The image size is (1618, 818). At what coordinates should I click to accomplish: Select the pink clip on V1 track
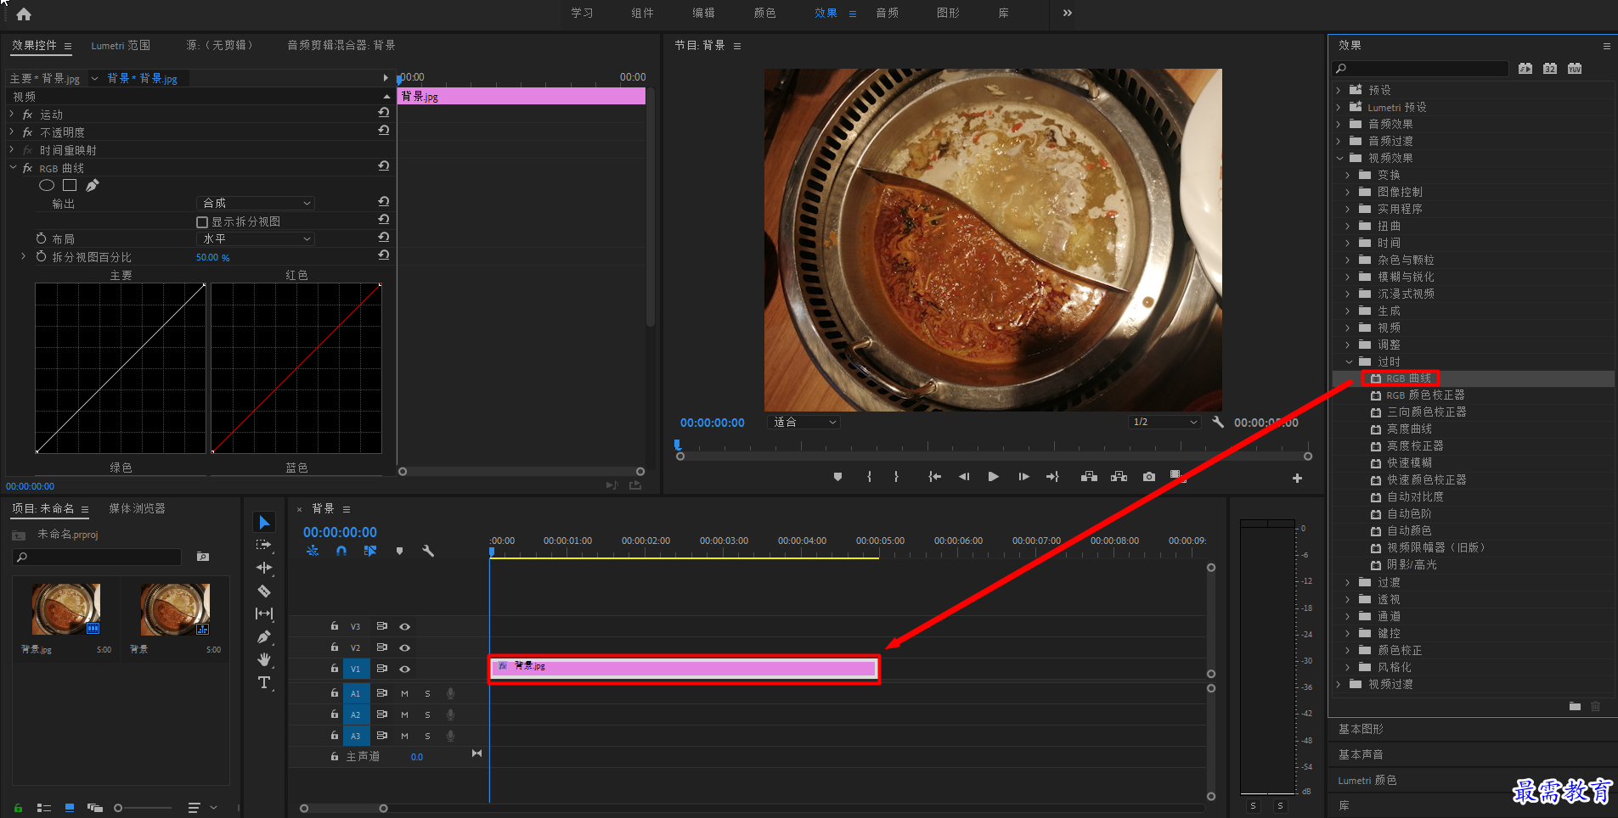point(684,669)
